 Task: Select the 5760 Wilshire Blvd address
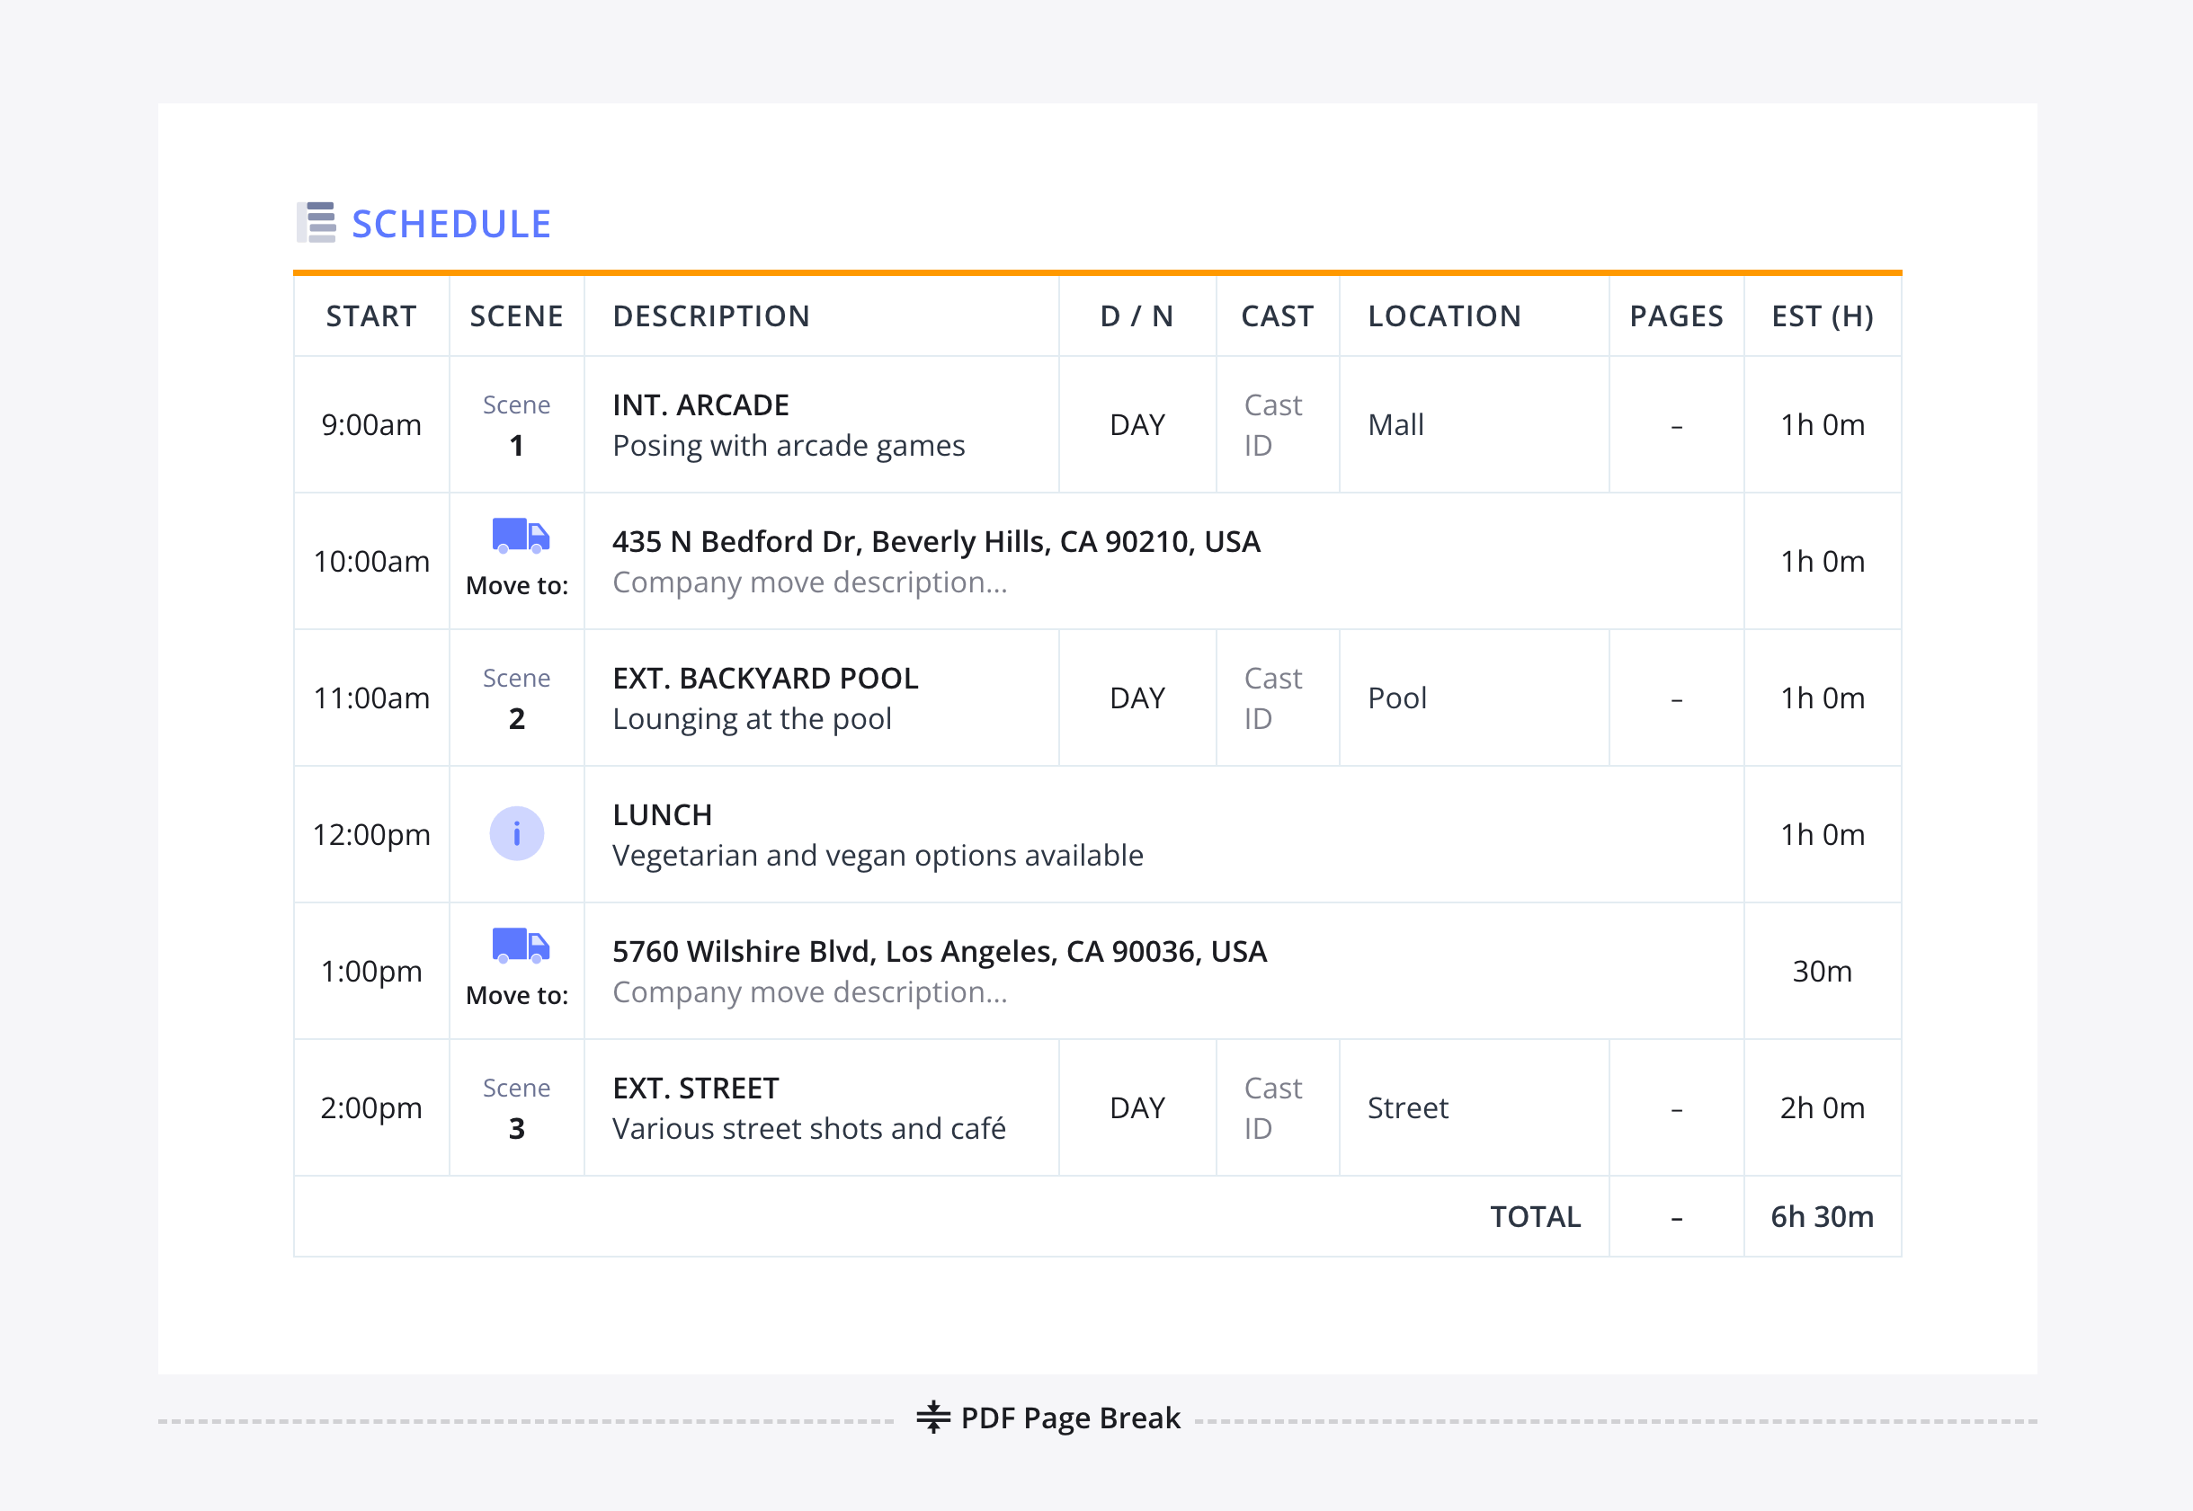(939, 952)
